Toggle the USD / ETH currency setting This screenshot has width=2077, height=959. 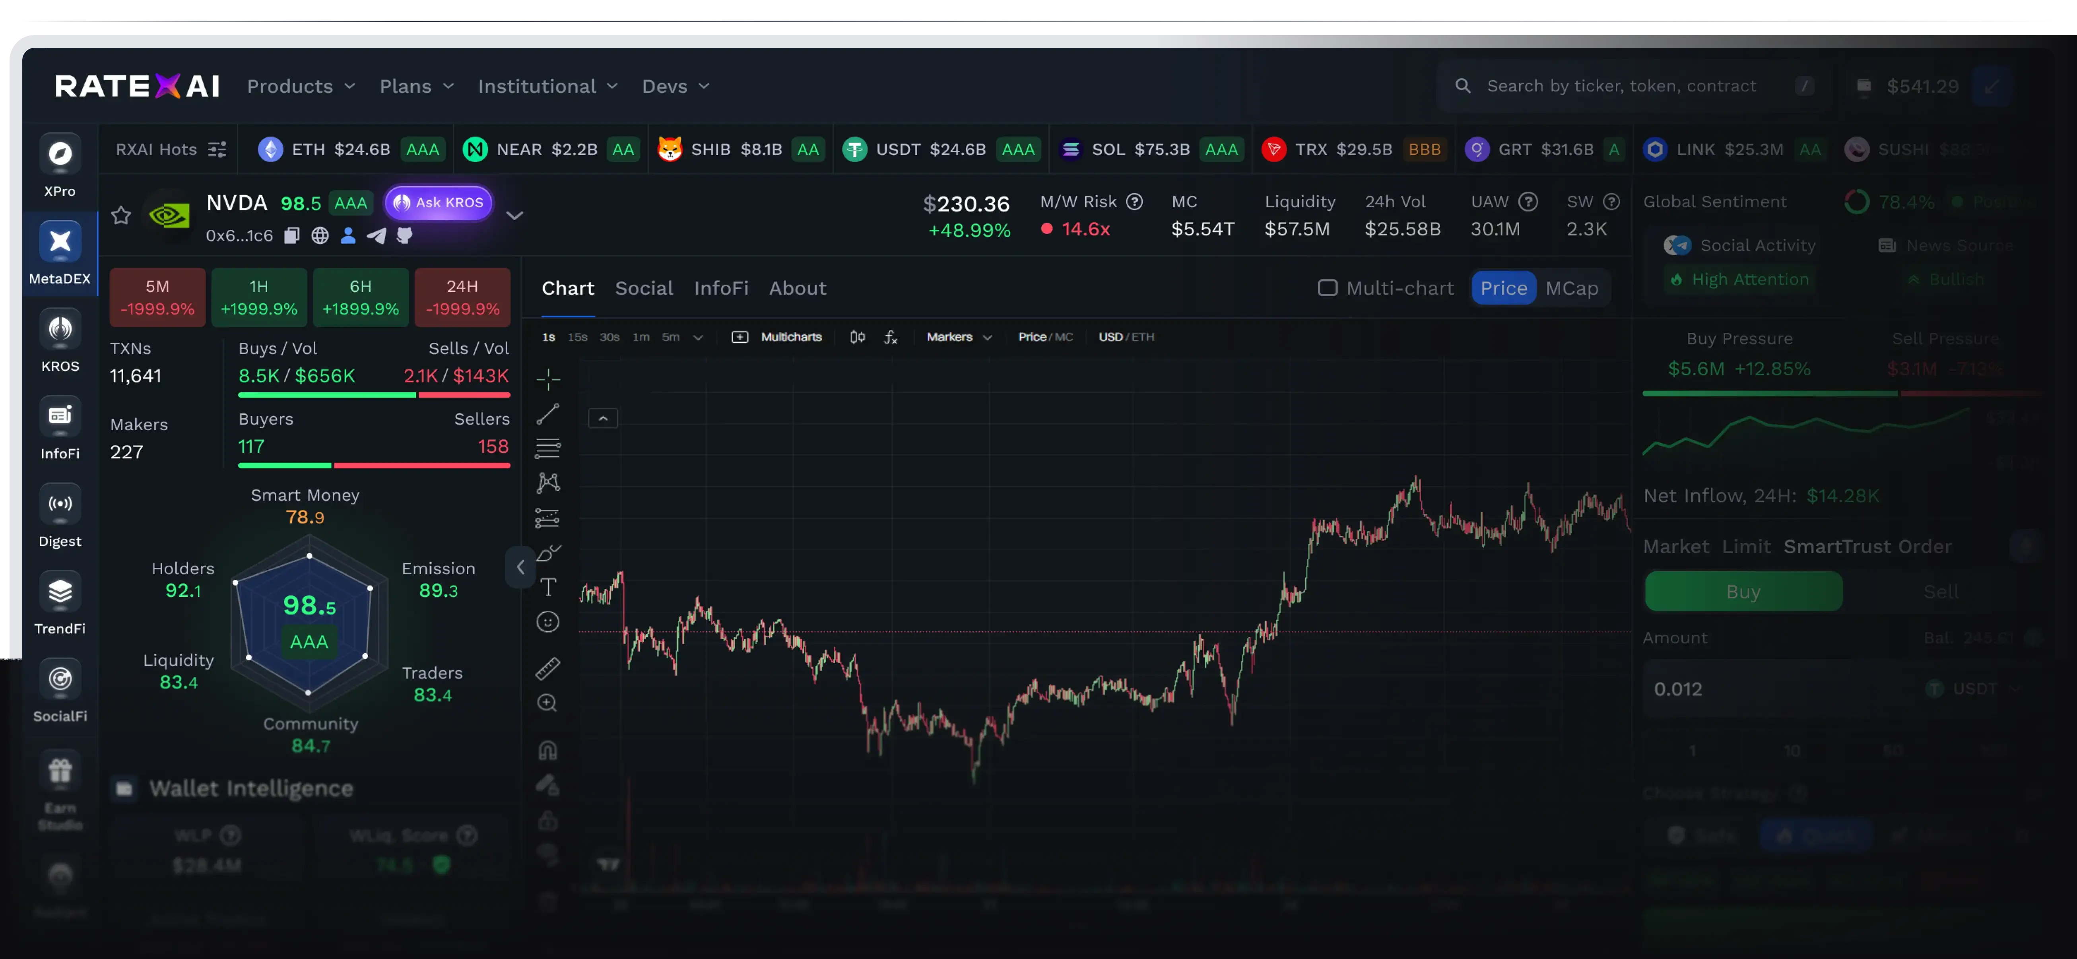1126,337
